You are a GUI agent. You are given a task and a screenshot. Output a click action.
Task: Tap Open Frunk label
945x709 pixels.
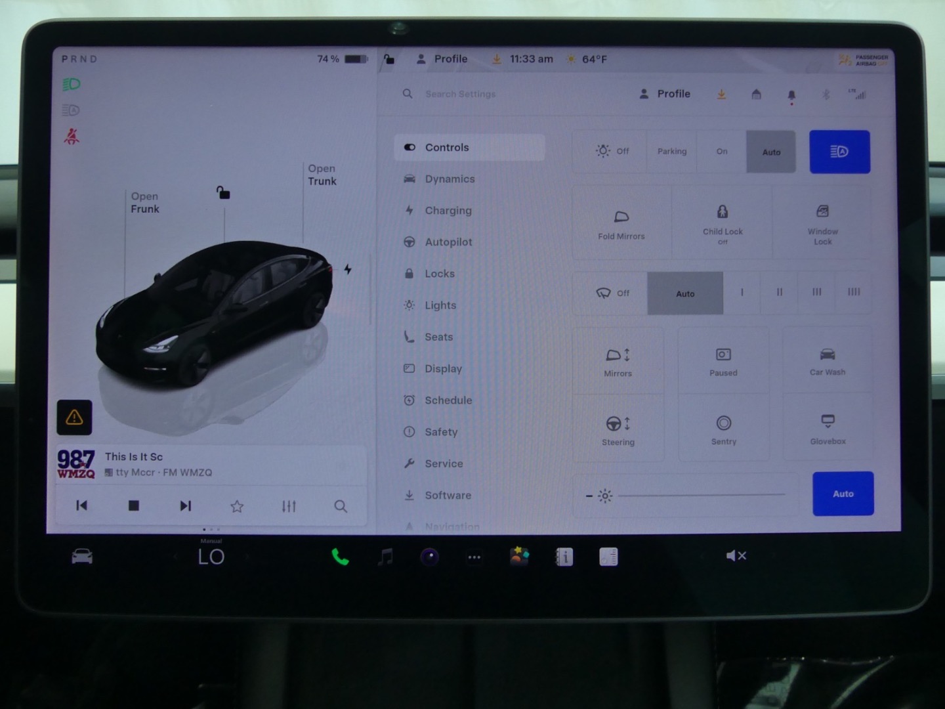click(x=145, y=202)
